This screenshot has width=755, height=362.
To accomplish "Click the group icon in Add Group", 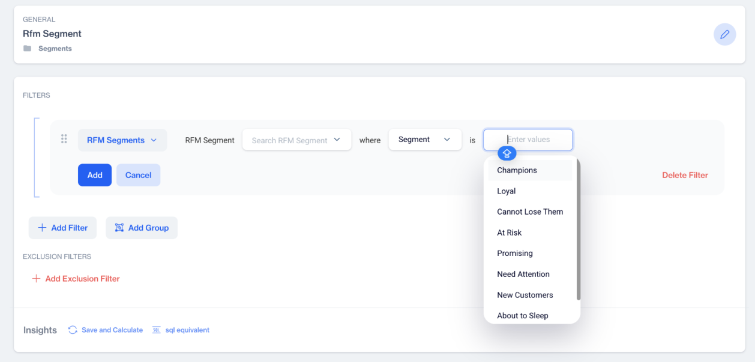I will (x=119, y=228).
